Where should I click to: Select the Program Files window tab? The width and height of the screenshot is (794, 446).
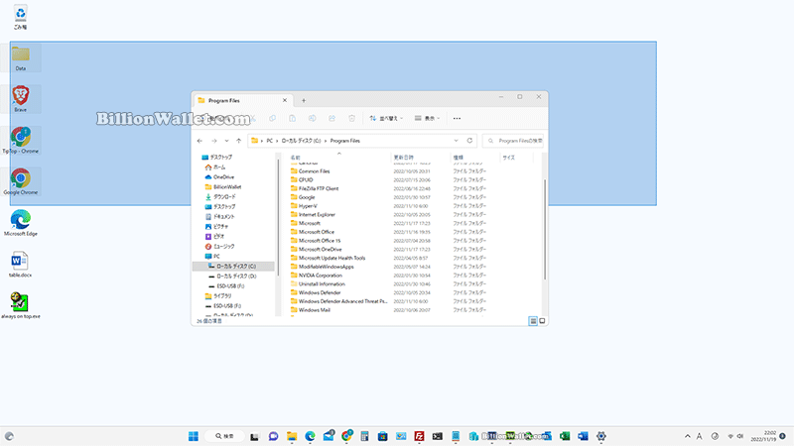[241, 101]
